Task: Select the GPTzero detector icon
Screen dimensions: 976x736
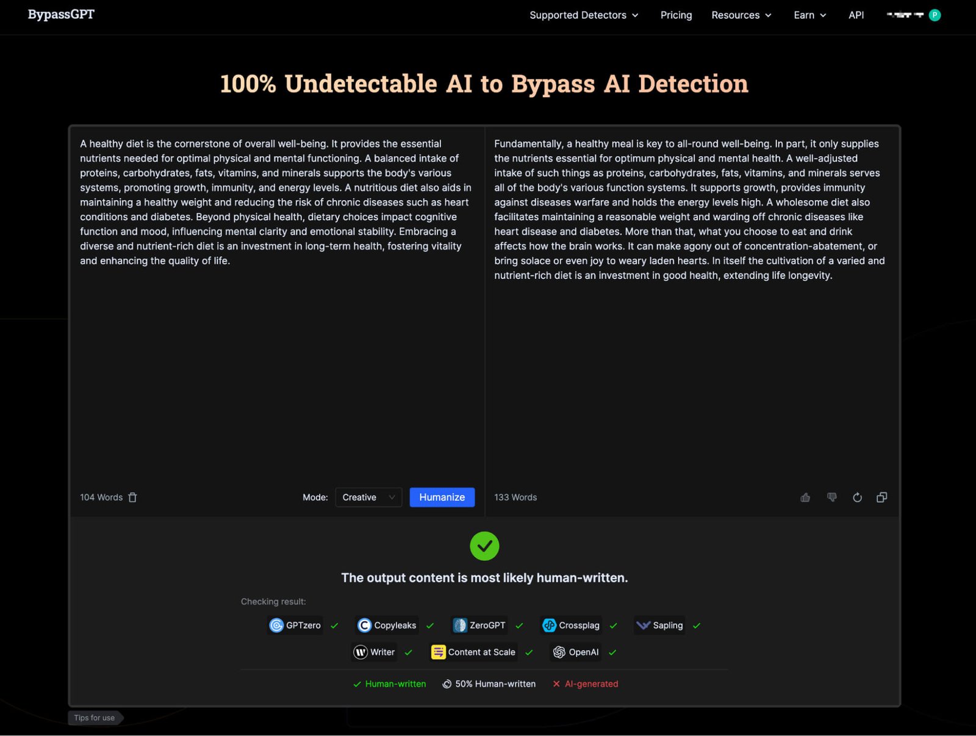Action: (x=276, y=626)
